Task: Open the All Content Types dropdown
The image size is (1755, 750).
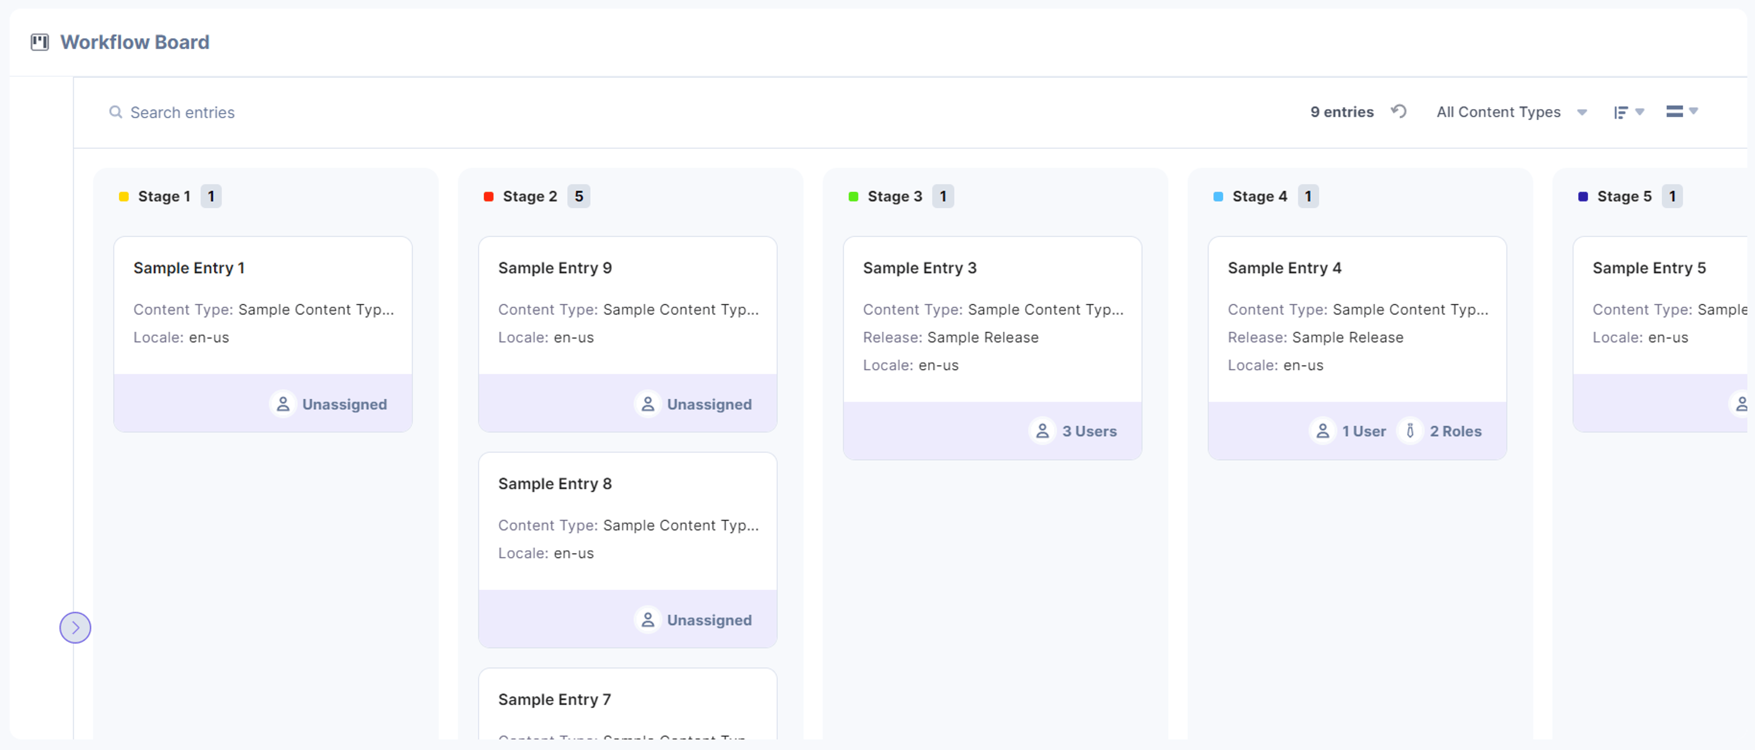Action: (1512, 111)
